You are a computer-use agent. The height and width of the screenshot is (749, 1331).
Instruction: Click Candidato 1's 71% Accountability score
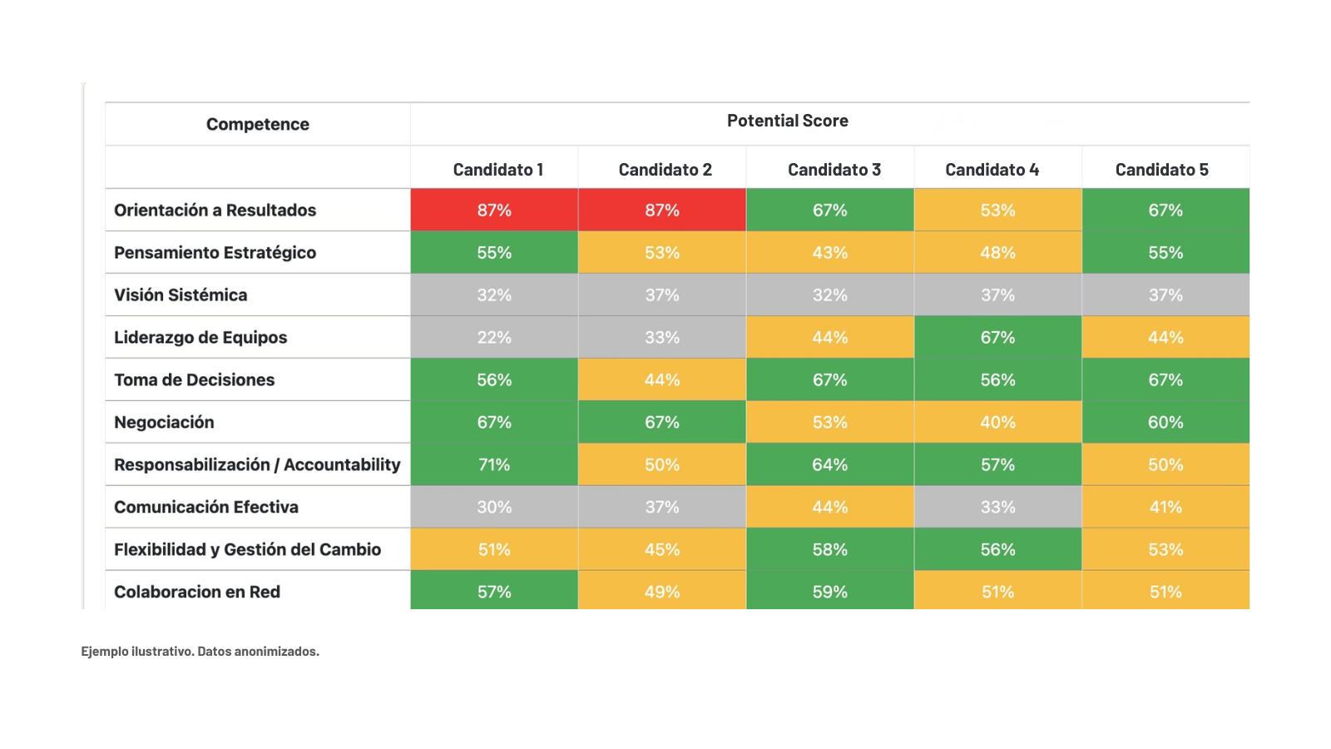[x=494, y=465]
